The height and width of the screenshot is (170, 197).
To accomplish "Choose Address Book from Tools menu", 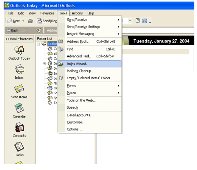I will 89,41.
